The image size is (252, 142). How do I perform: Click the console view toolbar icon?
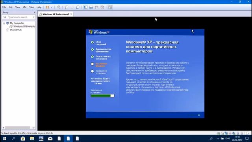click(x=110, y=7)
